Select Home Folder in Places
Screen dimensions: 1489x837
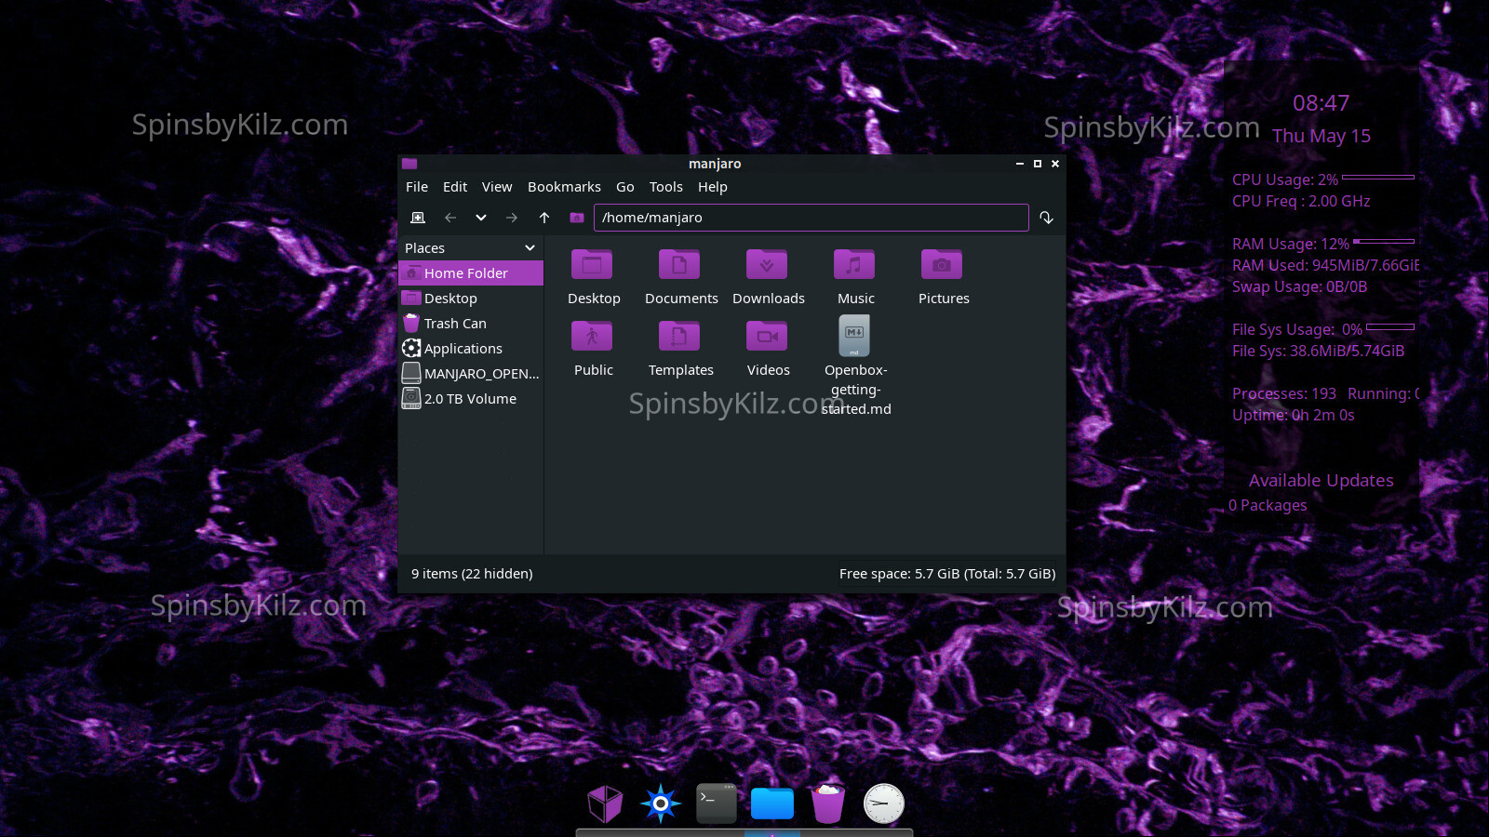(x=471, y=273)
